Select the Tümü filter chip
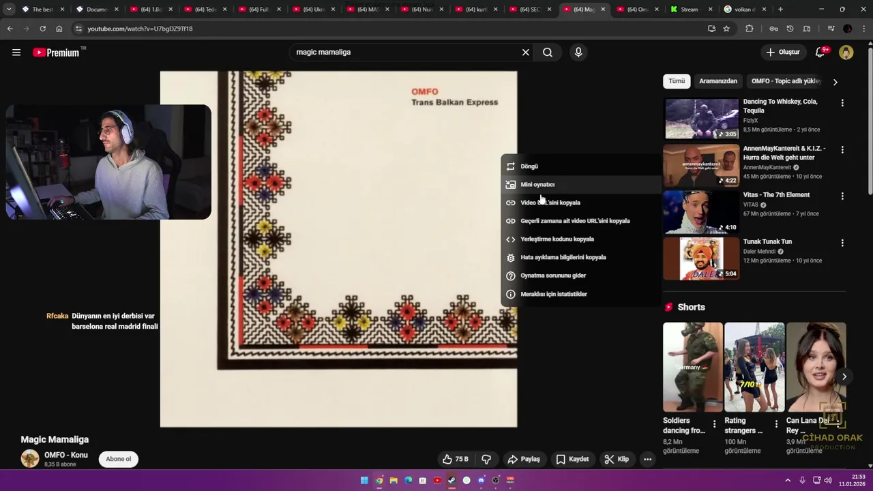The image size is (873, 491). (677, 81)
